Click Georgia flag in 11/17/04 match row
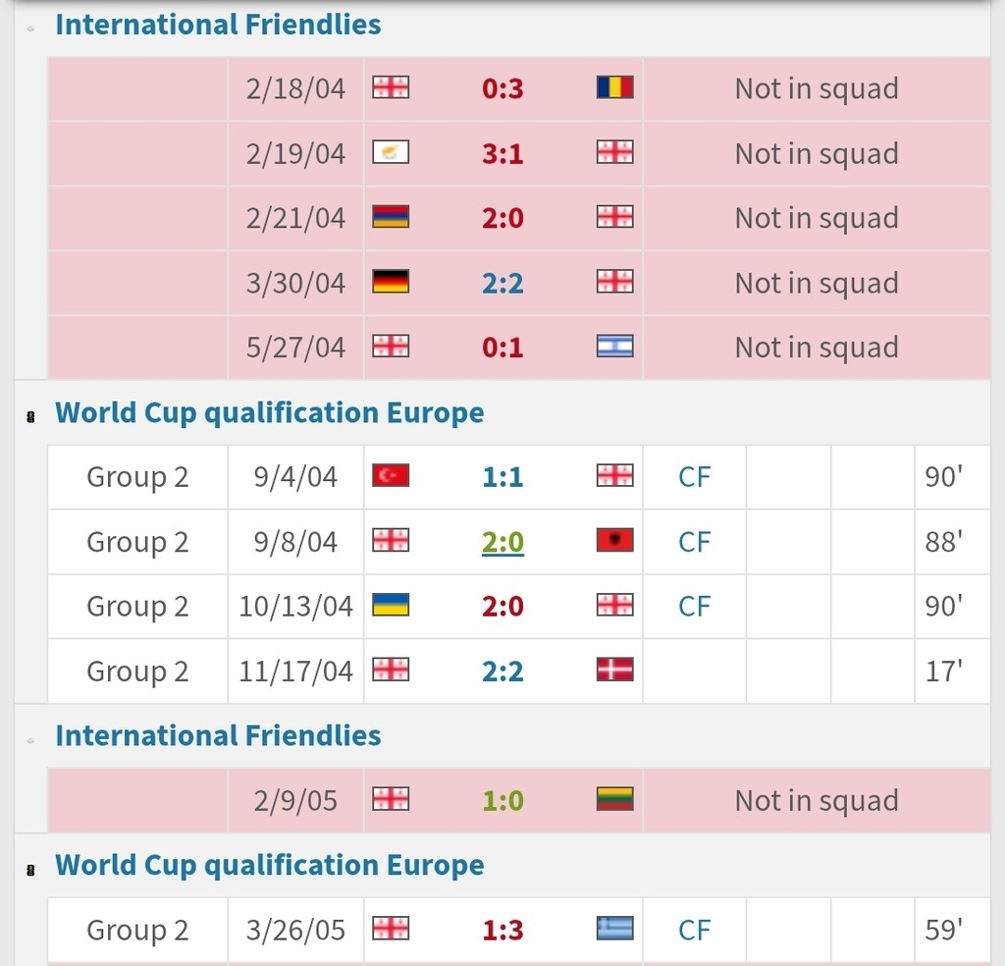 [x=391, y=671]
